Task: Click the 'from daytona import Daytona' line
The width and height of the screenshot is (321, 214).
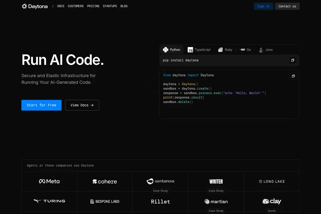Action: click(x=188, y=75)
